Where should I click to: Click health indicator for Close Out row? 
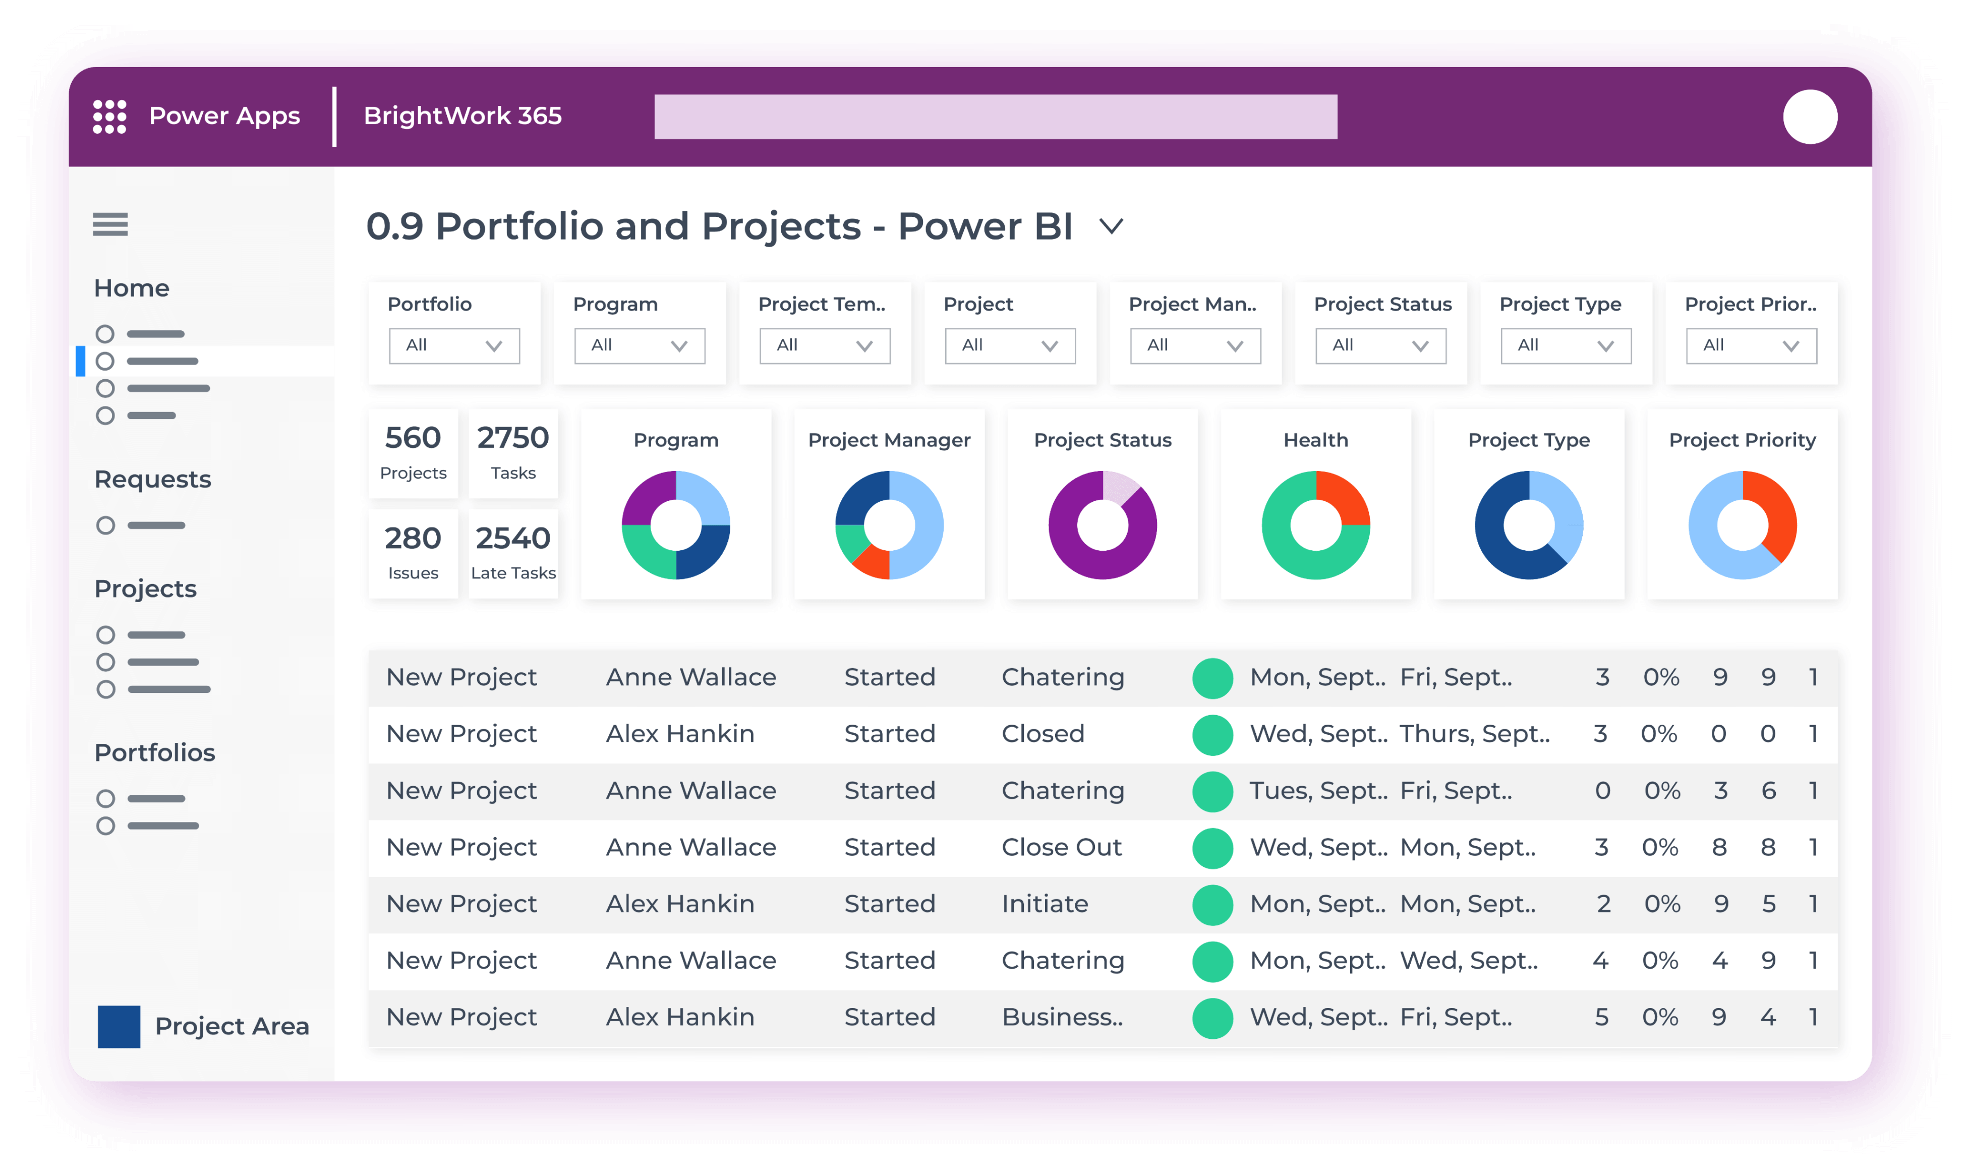tap(1212, 848)
